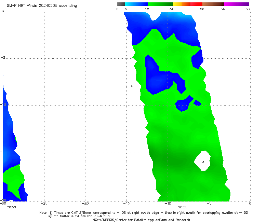Click the x-axis longitude label '-10'
This screenshot has width=253, height=222.
click(x=168, y=204)
